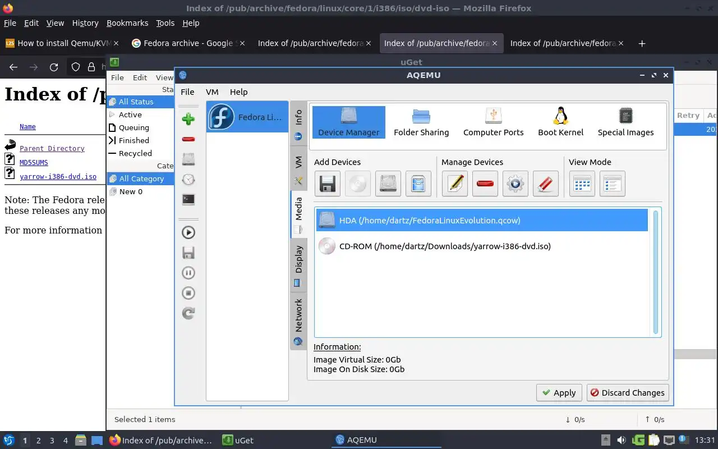Click the red minus to delete the VM
This screenshot has width=718, height=449.
[x=188, y=139]
